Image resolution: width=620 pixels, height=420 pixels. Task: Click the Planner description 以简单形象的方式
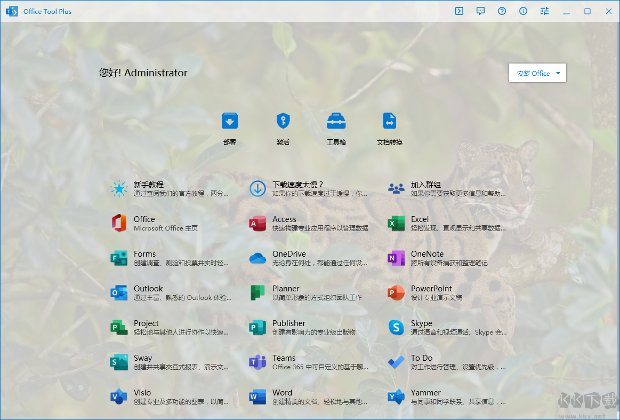317,297
